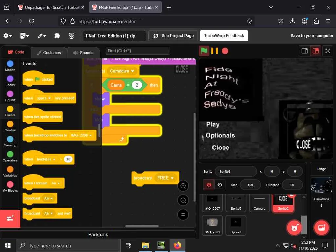The height and width of the screenshot is (252, 336).
Task: Click the sprite Size field
Action: pos(250,185)
